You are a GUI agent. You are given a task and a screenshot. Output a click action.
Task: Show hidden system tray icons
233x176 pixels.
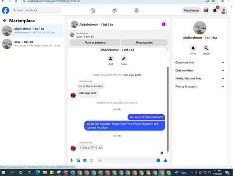[x=192, y=172]
